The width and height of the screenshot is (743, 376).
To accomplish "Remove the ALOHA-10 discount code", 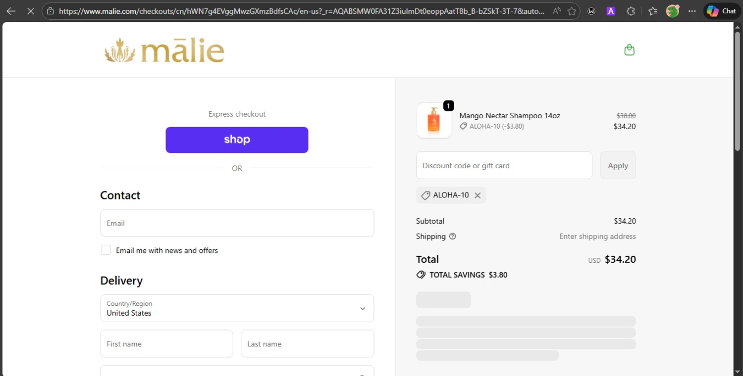I will pyautogui.click(x=478, y=195).
